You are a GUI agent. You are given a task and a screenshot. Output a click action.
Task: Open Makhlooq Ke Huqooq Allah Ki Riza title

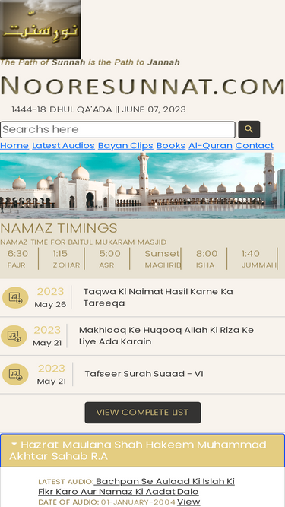click(166, 336)
